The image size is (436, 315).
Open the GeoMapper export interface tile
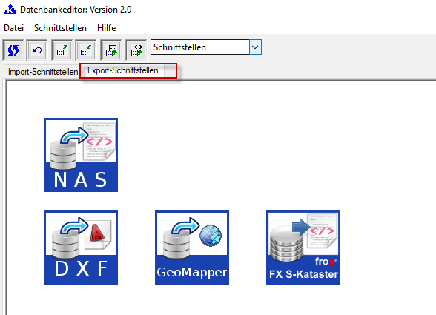pos(192,248)
